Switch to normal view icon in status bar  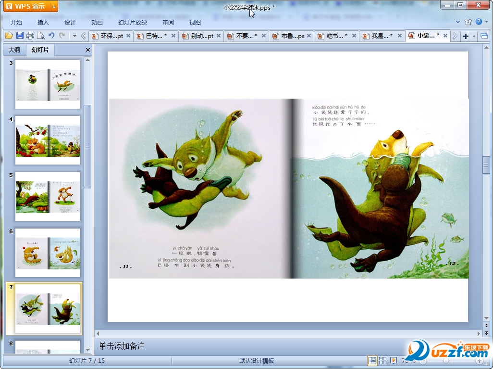[x=372, y=360]
